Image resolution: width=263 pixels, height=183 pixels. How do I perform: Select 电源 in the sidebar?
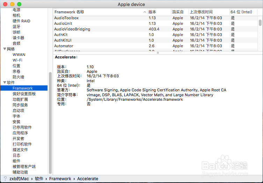pos(16,10)
